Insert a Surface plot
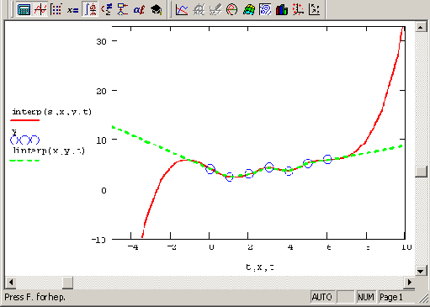The image size is (430, 307). click(248, 10)
